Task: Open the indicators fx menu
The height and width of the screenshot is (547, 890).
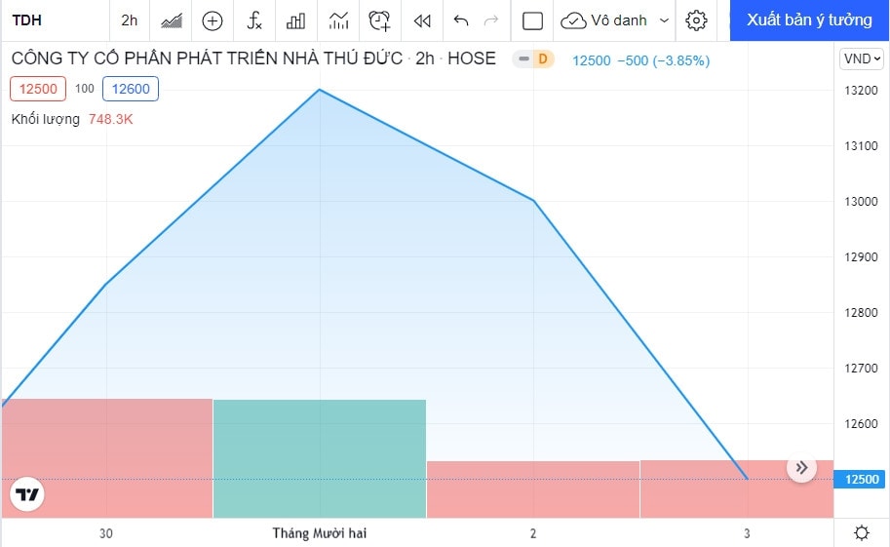Action: (x=253, y=21)
